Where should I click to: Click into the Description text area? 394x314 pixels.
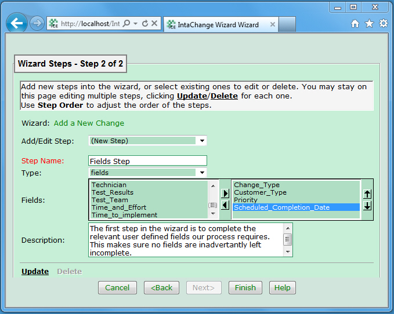click(186, 240)
